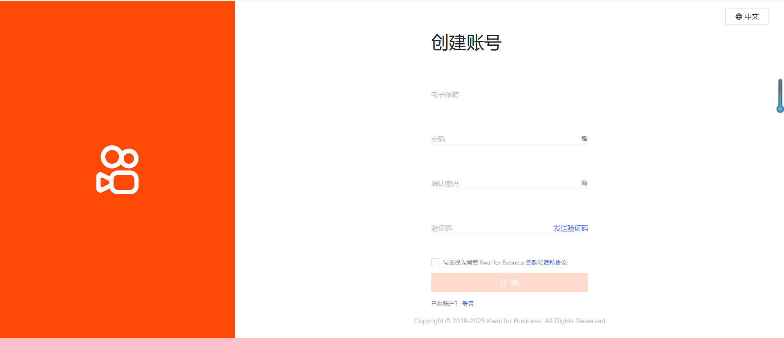Click the 注册 register button

point(509,282)
